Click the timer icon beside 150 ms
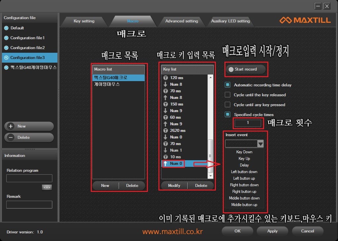Screen dimensions: 338x241 click(x=165, y=104)
